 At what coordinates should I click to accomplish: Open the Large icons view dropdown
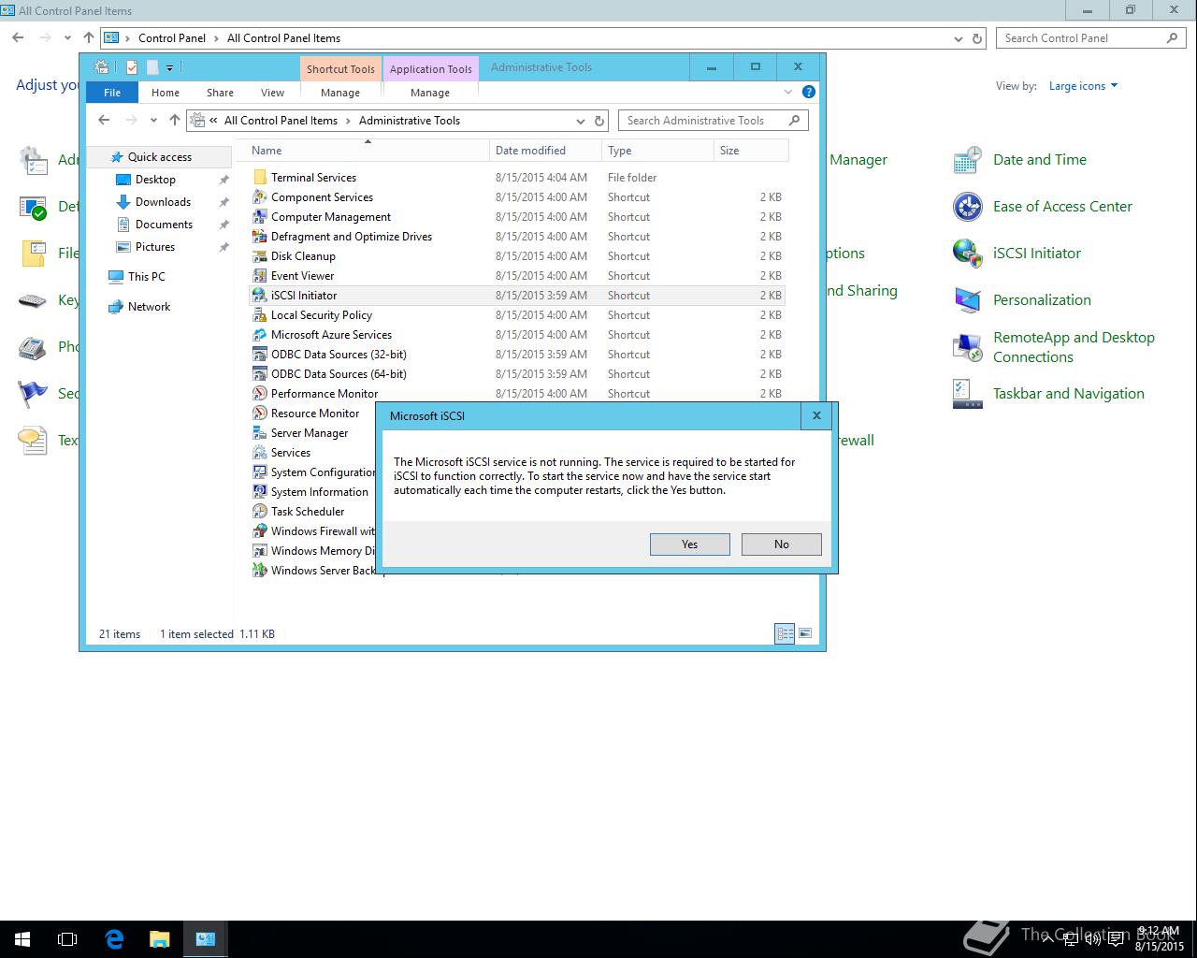pyautogui.click(x=1083, y=86)
